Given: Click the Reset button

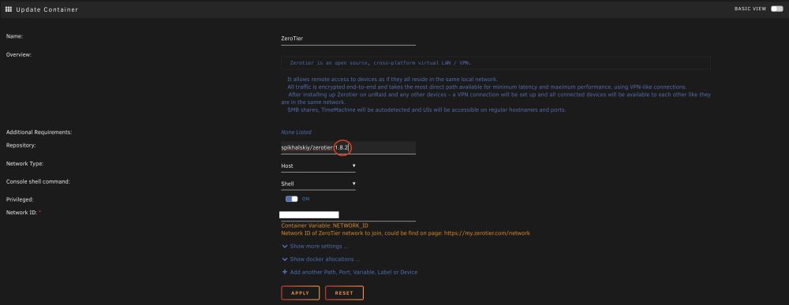Looking at the screenshot, I should pyautogui.click(x=344, y=293).
